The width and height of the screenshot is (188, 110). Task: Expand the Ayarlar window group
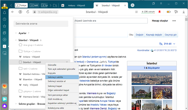pos(16,33)
